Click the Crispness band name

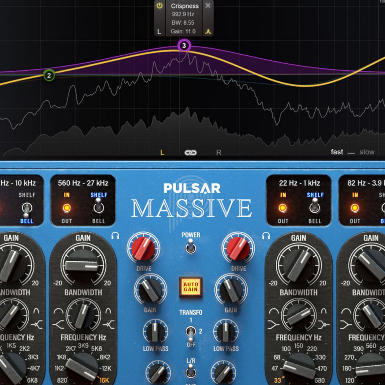pyautogui.click(x=185, y=6)
